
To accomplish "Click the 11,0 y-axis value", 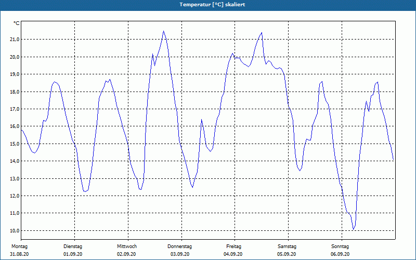I will pos(15,213).
